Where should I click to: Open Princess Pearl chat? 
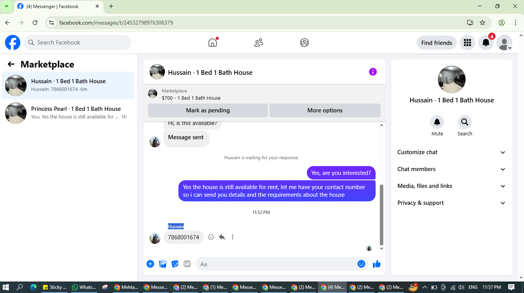point(68,113)
